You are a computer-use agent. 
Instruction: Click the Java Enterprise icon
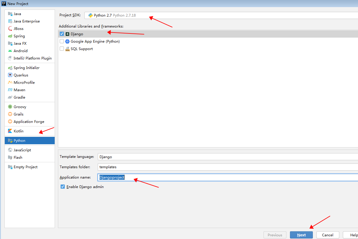pos(10,21)
